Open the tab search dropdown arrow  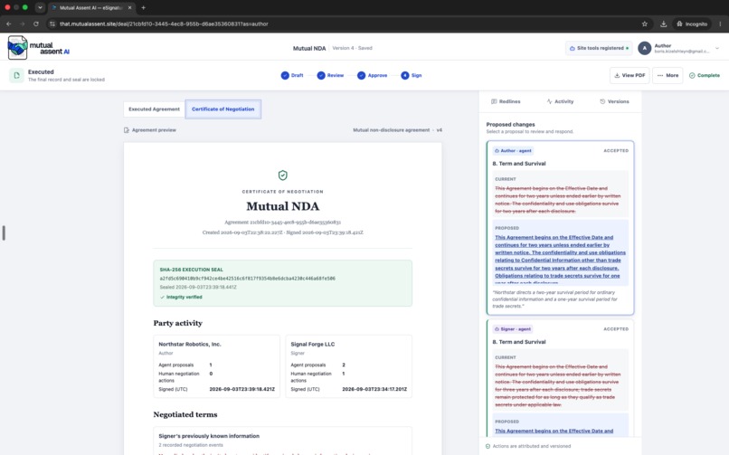40,7
